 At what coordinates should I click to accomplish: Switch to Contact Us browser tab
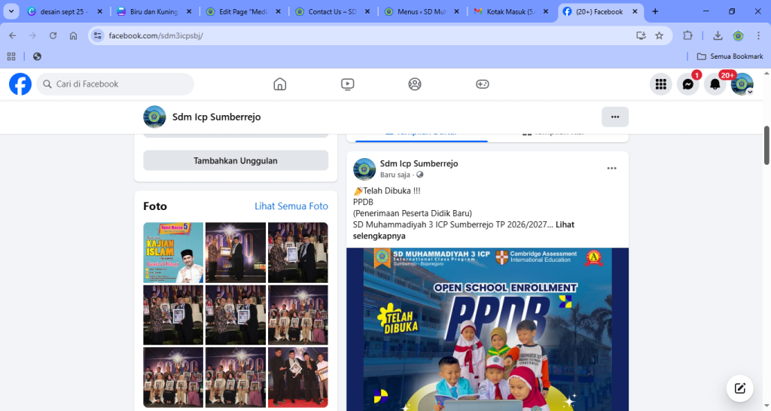332,12
